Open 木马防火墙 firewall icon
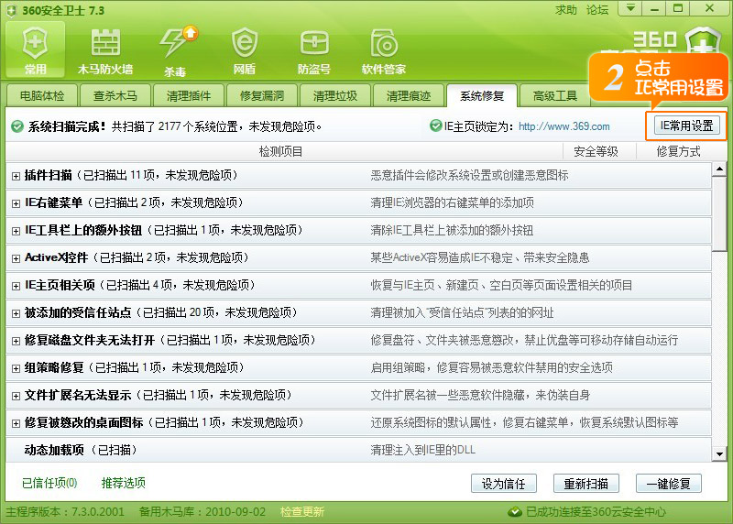The height and width of the screenshot is (524, 733). pyautogui.click(x=105, y=49)
